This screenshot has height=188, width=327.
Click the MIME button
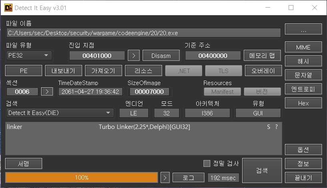(303, 47)
